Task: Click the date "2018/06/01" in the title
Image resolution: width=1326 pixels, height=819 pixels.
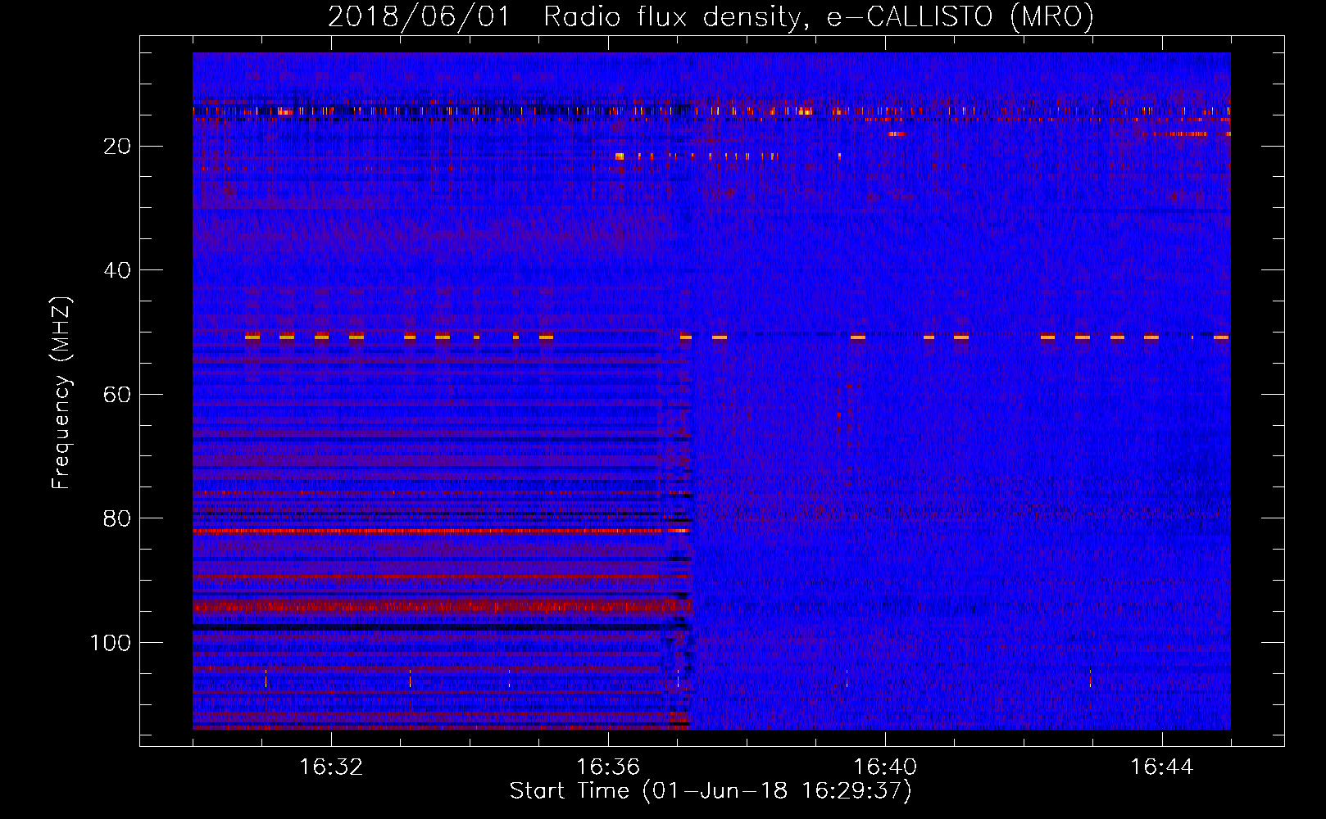Action: (x=419, y=16)
